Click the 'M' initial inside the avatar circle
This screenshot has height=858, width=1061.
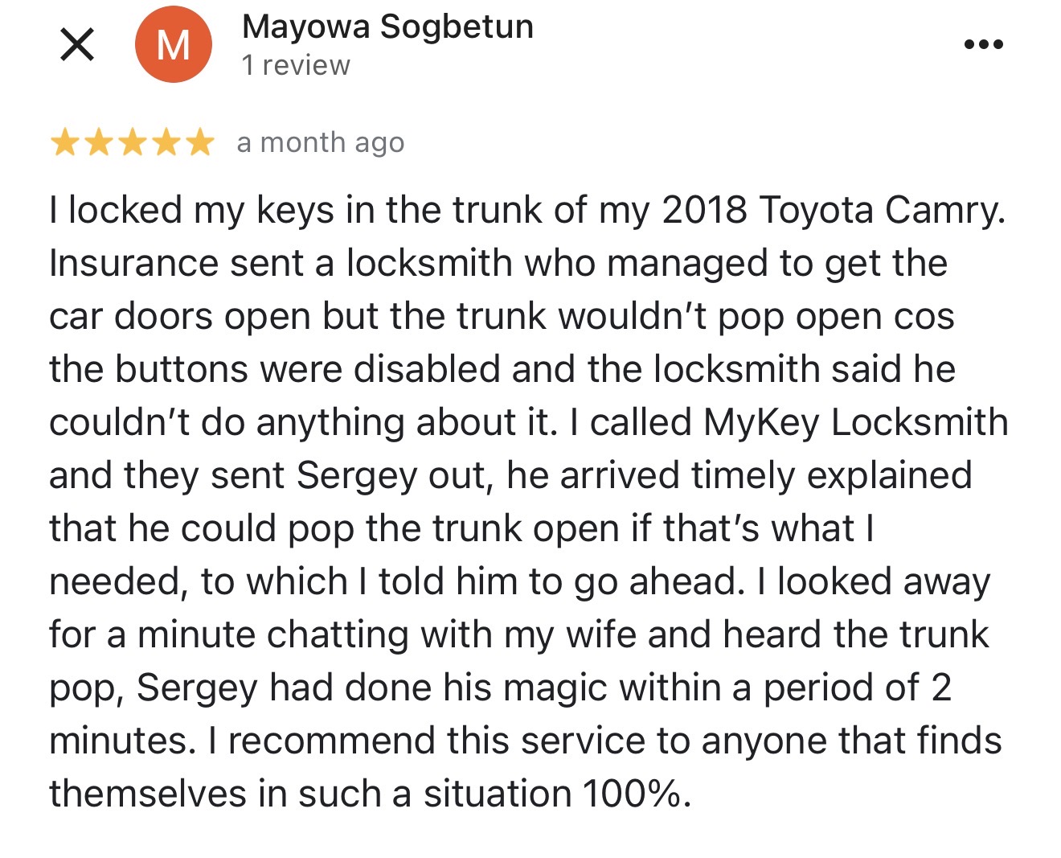(174, 43)
